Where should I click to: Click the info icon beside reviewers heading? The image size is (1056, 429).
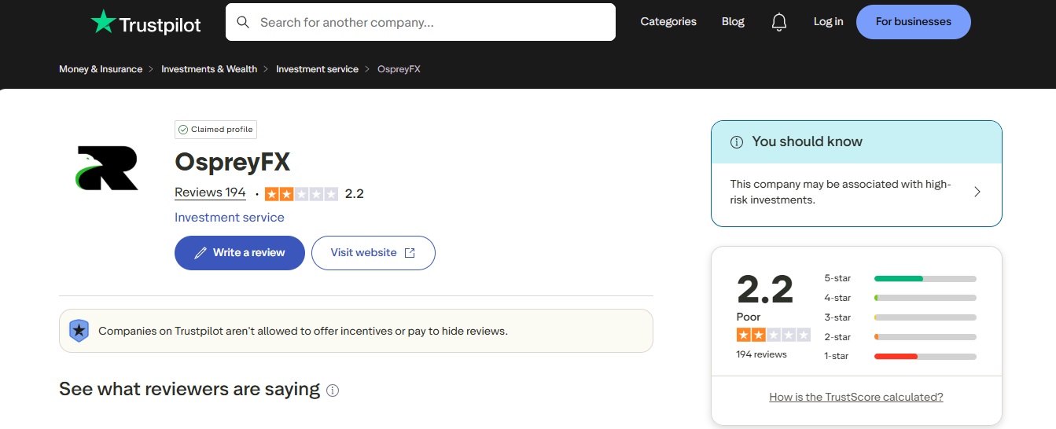pyautogui.click(x=333, y=390)
